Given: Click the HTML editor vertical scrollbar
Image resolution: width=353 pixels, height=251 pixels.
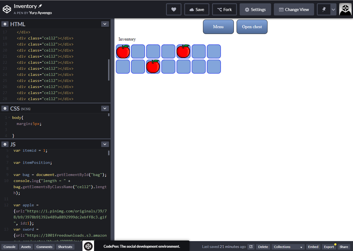Looking at the screenshot, I should (x=109, y=70).
